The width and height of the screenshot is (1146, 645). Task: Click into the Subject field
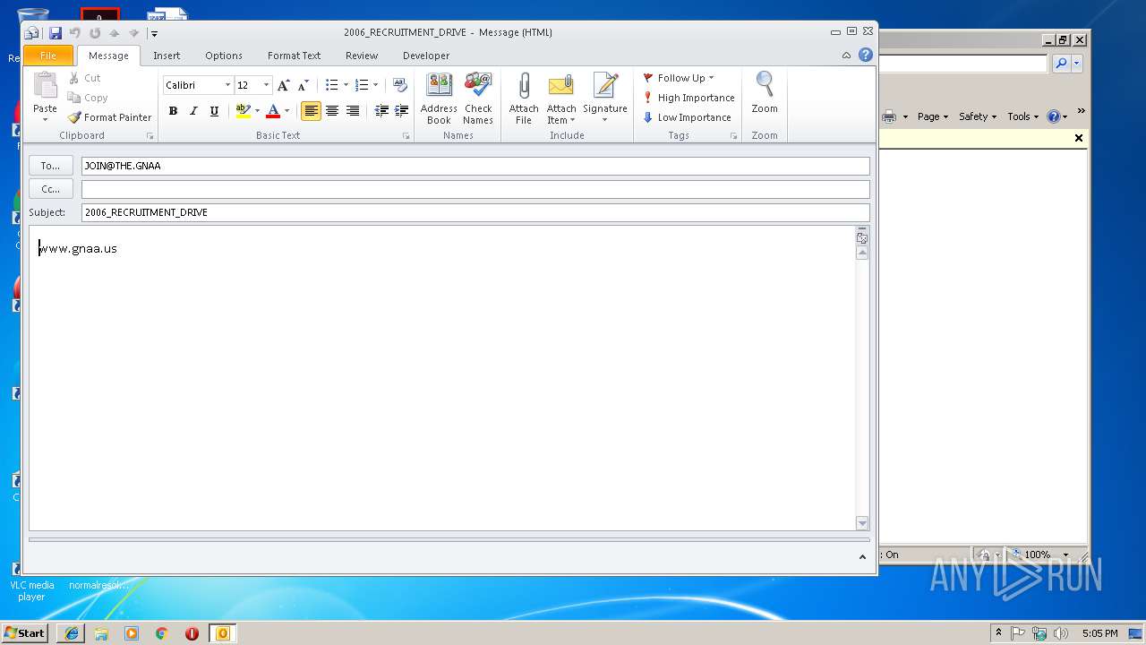pyautogui.click(x=475, y=212)
